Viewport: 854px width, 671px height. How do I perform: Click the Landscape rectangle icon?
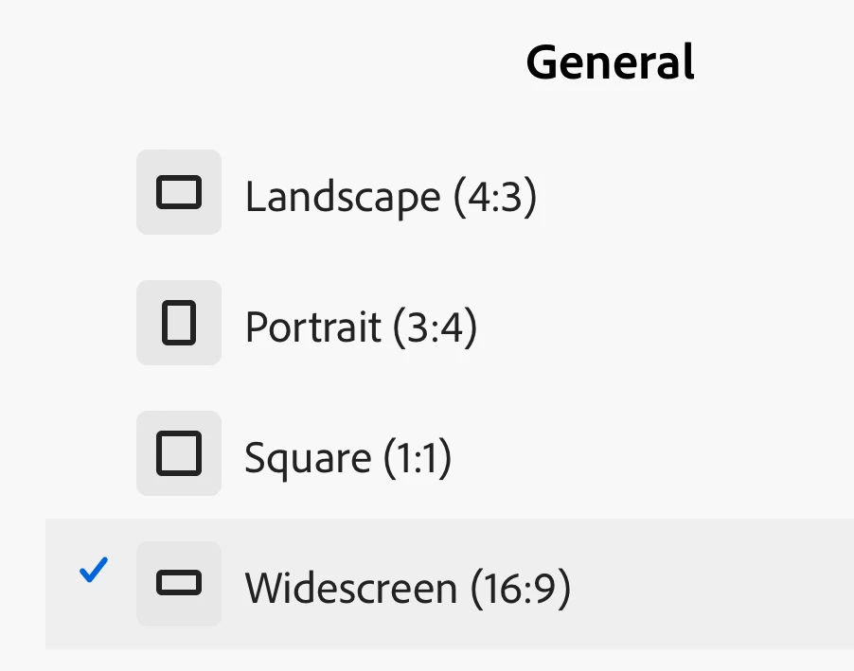point(179,192)
